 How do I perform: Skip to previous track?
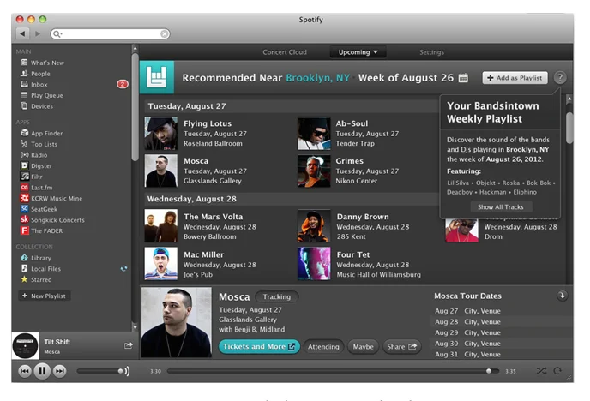pyautogui.click(x=25, y=371)
